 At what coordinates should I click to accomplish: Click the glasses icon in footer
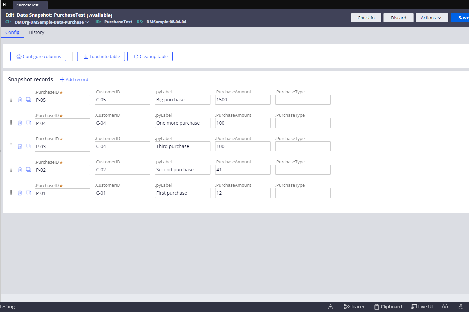(445, 307)
